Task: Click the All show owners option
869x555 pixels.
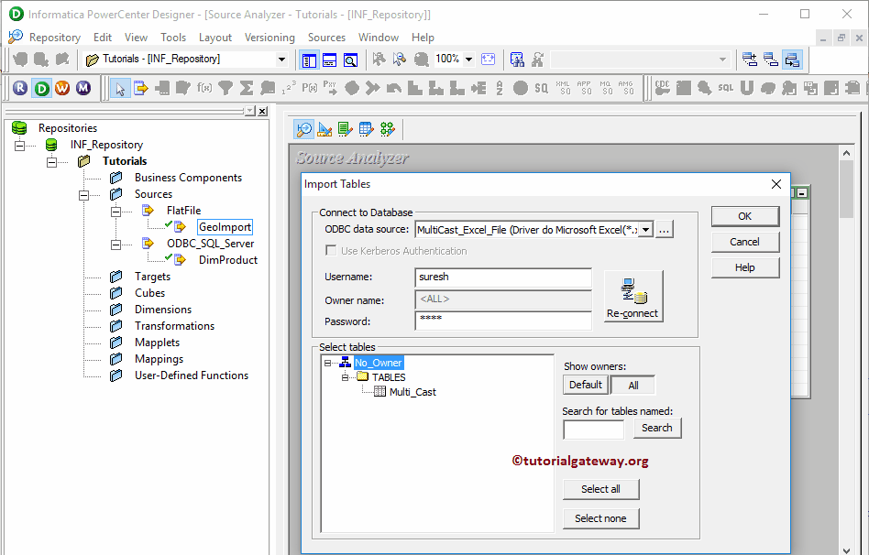Action: [x=634, y=384]
